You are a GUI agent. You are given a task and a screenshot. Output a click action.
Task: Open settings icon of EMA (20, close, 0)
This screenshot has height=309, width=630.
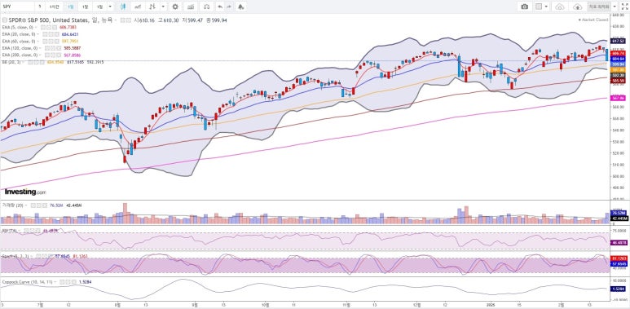pos(51,34)
